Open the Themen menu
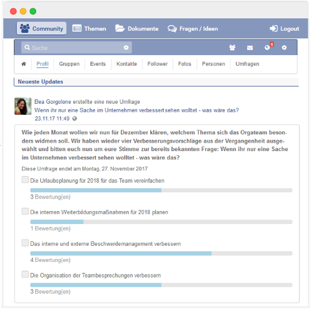The height and width of the screenshot is (309, 311). tap(89, 29)
